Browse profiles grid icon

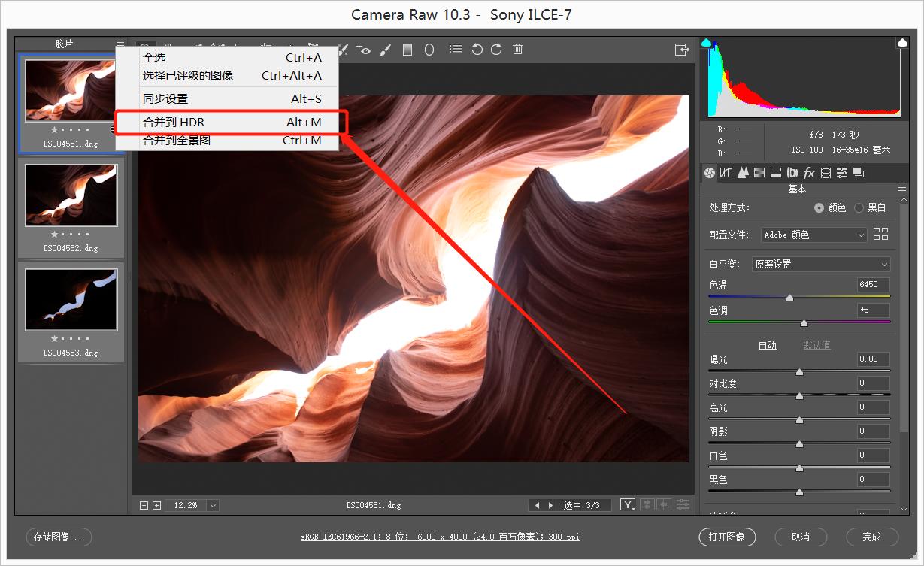click(880, 235)
